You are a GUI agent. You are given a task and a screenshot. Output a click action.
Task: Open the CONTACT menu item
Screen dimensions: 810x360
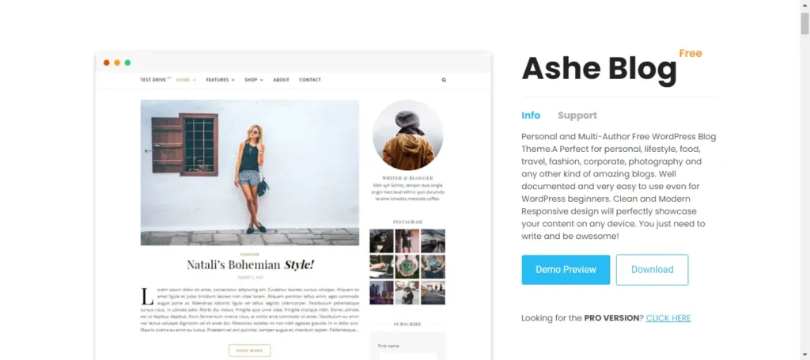pyautogui.click(x=310, y=80)
